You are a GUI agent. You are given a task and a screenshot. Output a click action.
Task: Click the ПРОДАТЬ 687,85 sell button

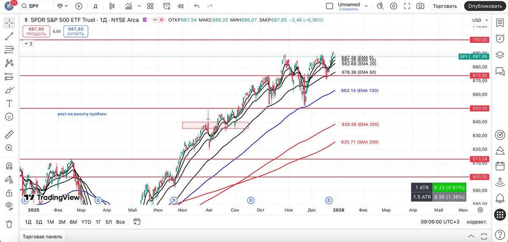(x=36, y=31)
